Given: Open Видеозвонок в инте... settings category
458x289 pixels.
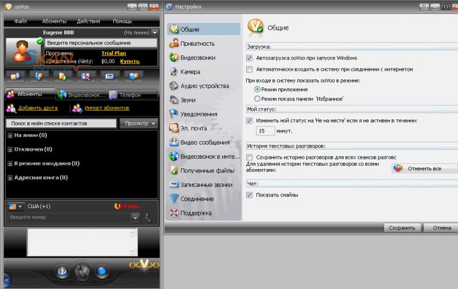Looking at the screenshot, I should pyautogui.click(x=204, y=156).
